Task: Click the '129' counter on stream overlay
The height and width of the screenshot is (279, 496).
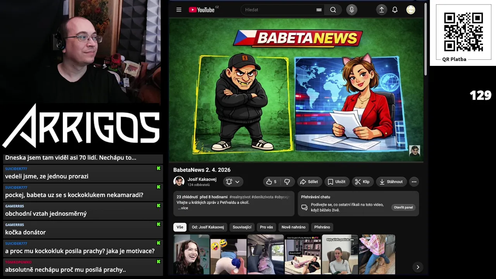Action: pyautogui.click(x=480, y=95)
